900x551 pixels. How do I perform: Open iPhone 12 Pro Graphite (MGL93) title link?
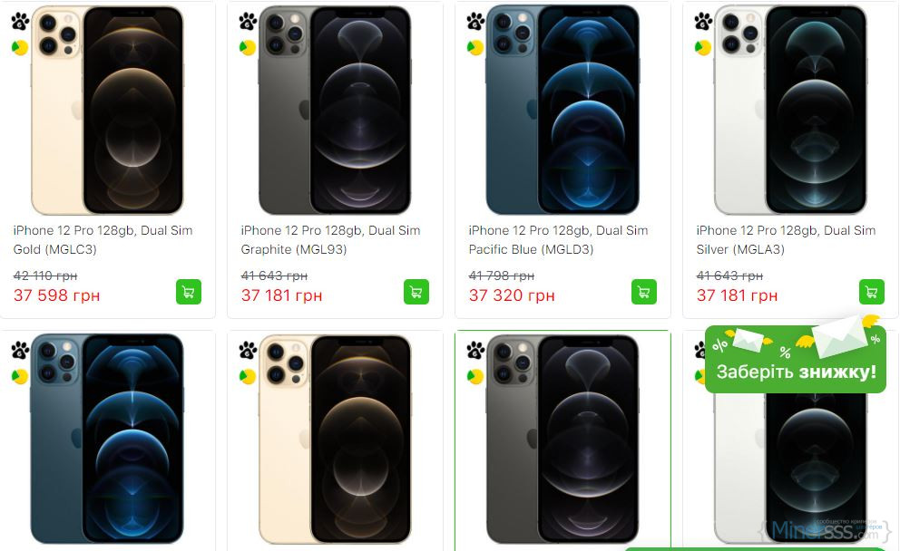tap(330, 240)
